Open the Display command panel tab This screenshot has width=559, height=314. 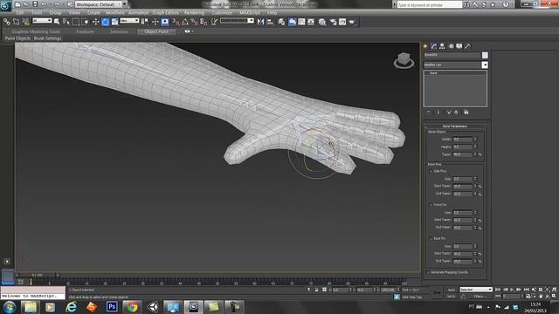pos(459,46)
